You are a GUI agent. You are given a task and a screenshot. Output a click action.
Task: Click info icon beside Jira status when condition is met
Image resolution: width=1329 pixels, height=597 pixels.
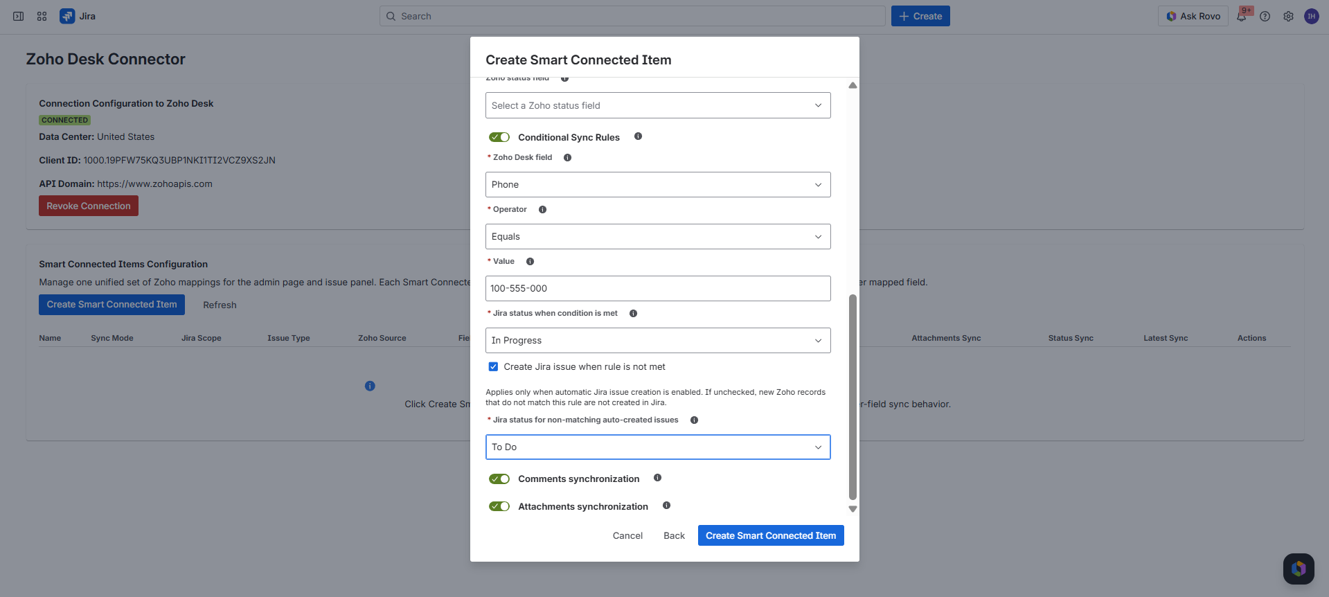pos(633,313)
